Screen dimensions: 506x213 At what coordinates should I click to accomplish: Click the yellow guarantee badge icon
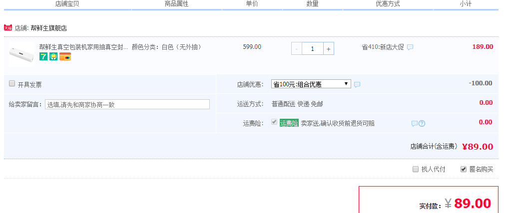(x=53, y=57)
